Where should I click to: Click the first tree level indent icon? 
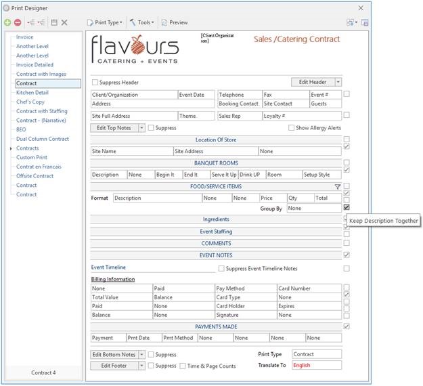pyautogui.click(x=31, y=22)
